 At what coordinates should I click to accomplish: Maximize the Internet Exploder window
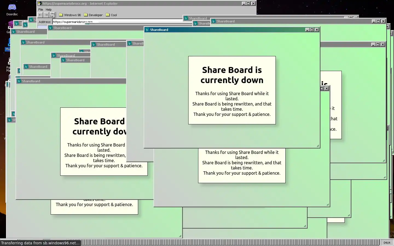(x=248, y=4)
